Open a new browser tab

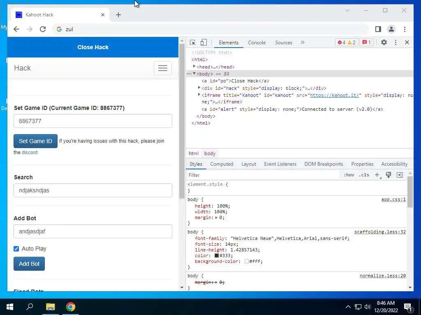[x=118, y=15]
